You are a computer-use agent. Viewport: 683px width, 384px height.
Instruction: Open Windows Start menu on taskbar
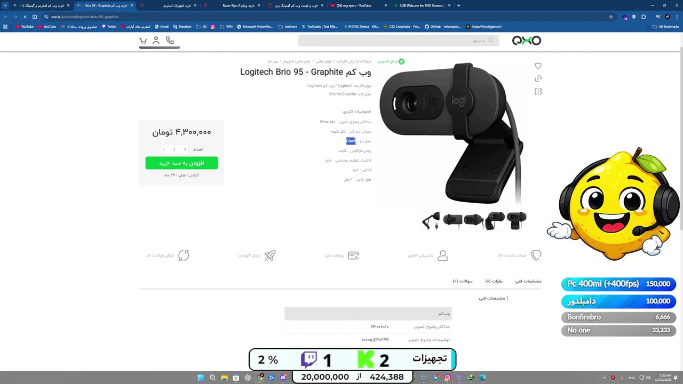coord(201,378)
